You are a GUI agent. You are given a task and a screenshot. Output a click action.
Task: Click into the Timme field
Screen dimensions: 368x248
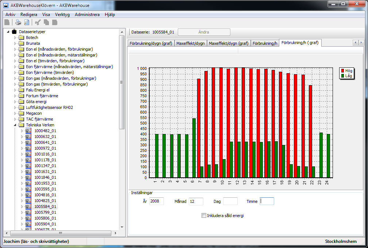point(267,201)
